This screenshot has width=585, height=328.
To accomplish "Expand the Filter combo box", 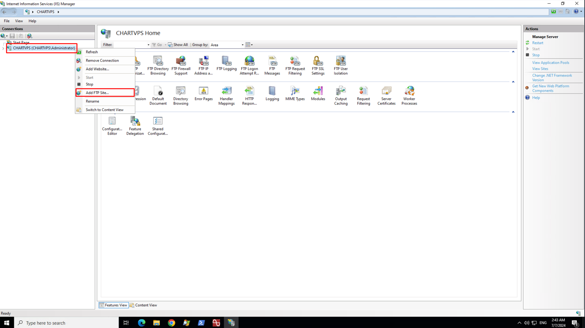I will [x=148, y=45].
